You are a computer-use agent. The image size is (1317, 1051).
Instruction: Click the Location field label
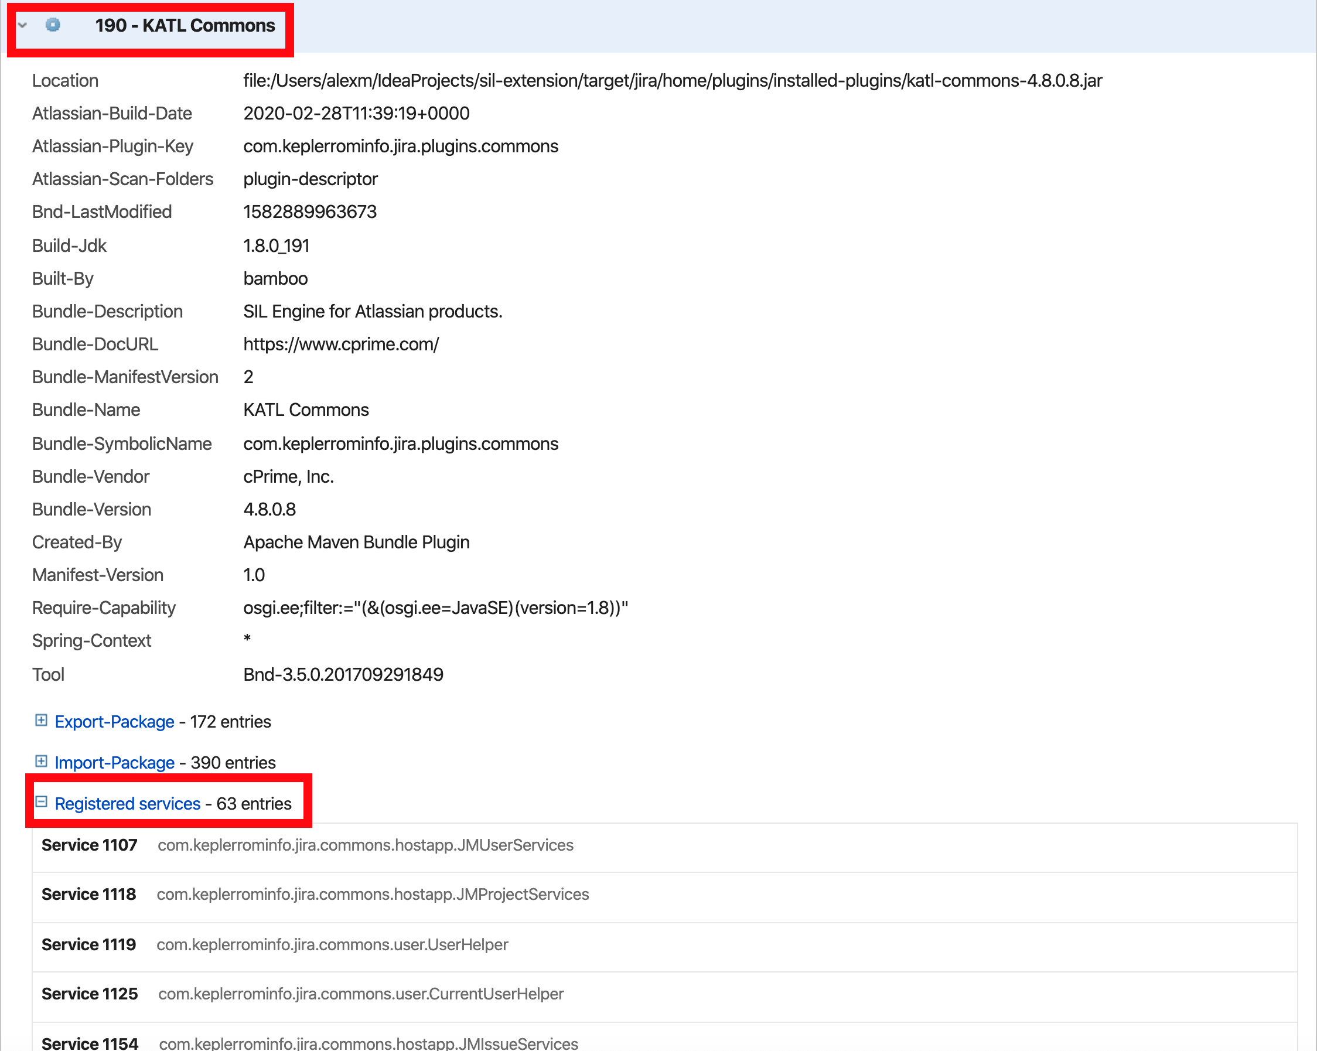(66, 81)
